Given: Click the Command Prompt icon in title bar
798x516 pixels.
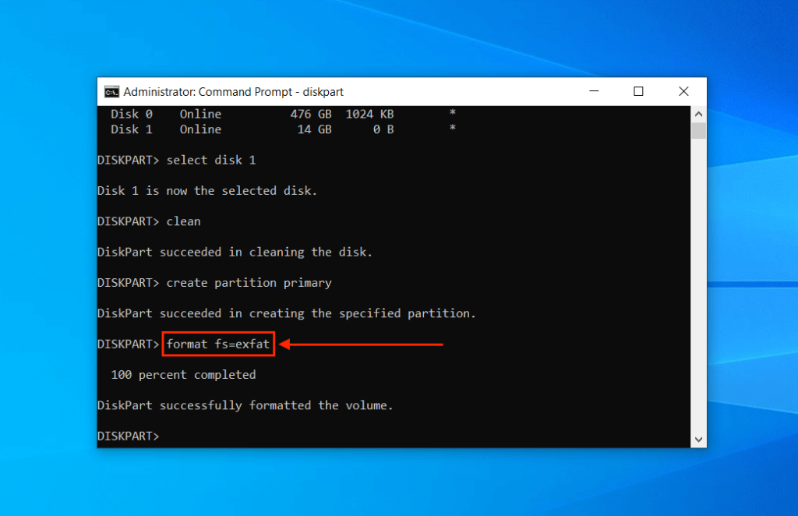Looking at the screenshot, I should point(111,91).
